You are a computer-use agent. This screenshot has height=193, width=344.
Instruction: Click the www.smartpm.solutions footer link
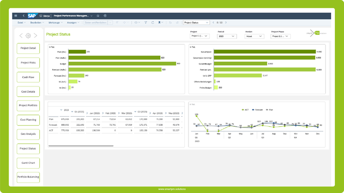[172, 189]
